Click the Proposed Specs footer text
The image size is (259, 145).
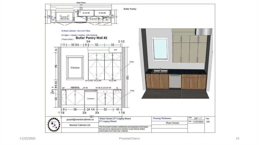tap(129, 138)
